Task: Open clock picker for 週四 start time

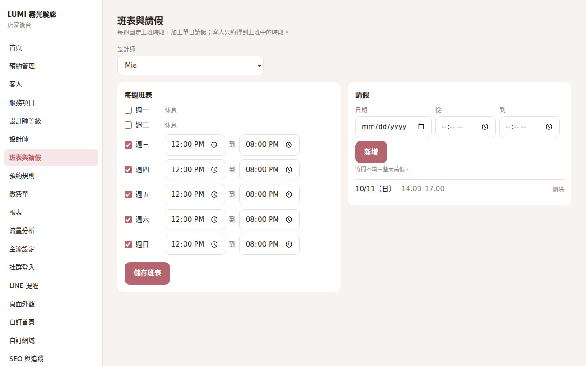Action: (x=214, y=170)
